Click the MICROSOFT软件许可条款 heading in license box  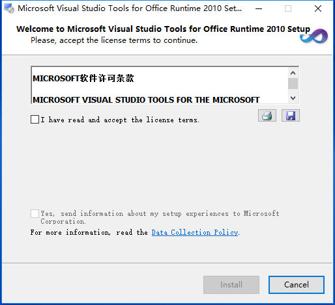click(83, 78)
